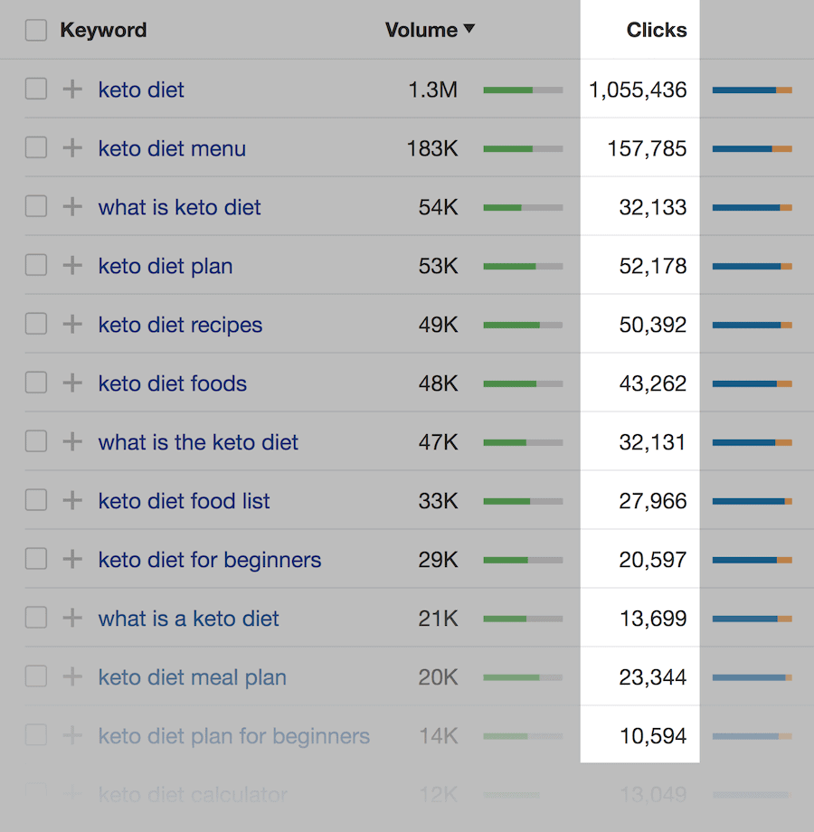Expand keto diet plan for beginners row
Screen dimensions: 814x832
point(72,735)
